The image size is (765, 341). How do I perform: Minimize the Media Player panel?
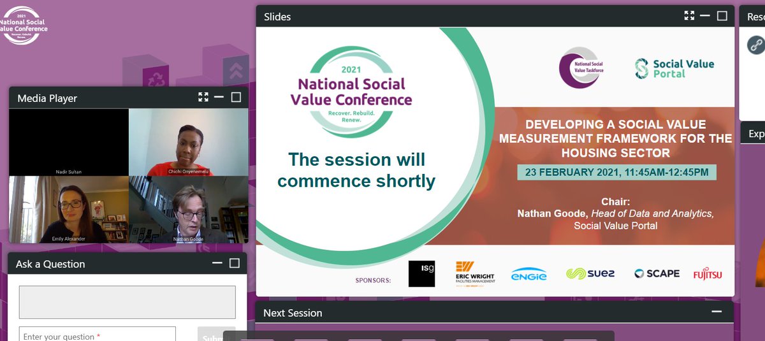219,98
